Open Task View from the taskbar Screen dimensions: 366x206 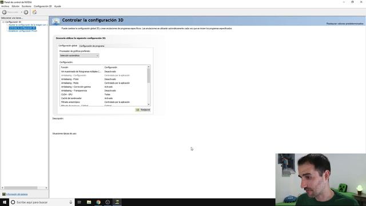[x=79, y=202]
